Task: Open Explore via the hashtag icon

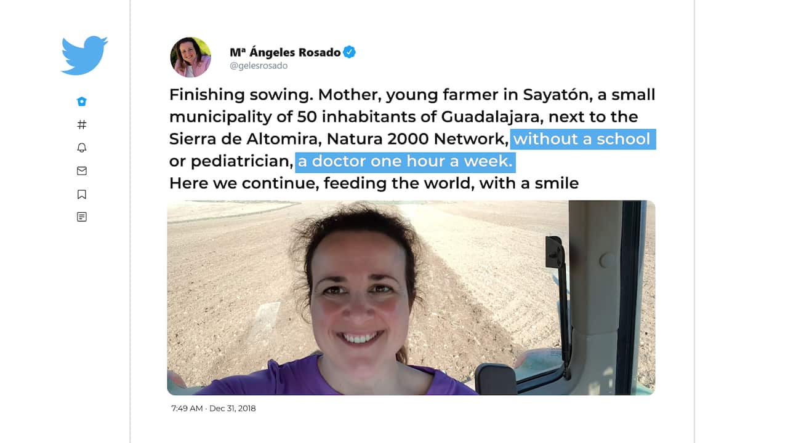Action: click(x=82, y=124)
